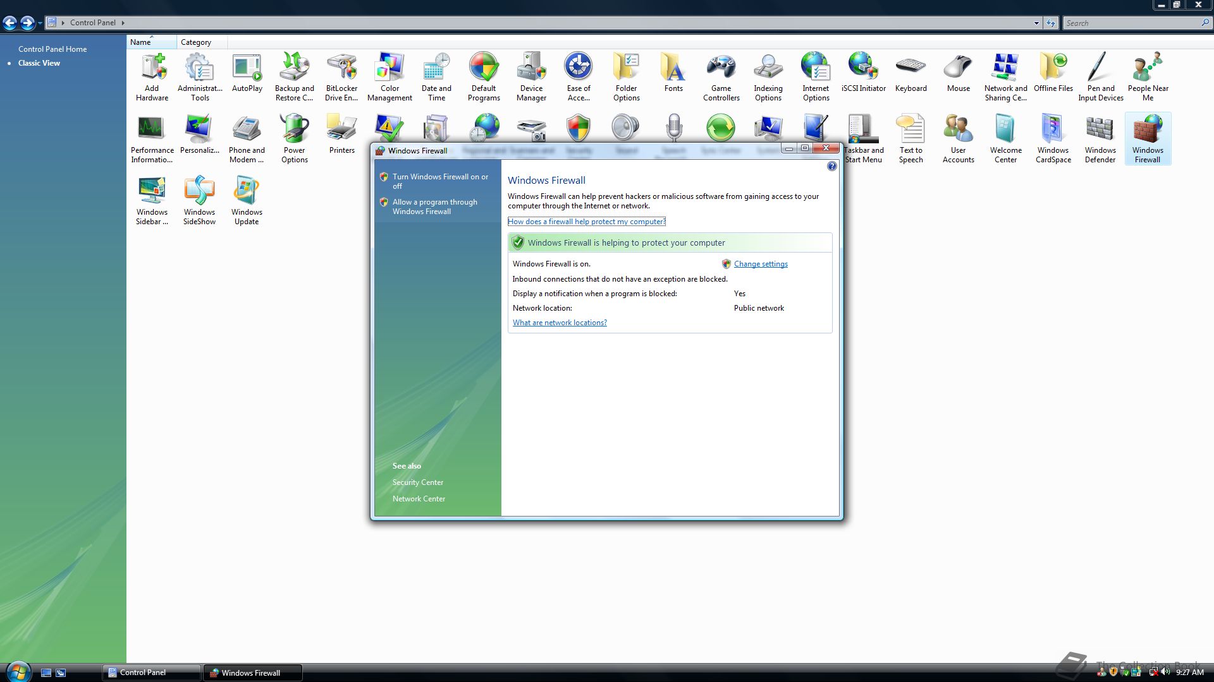
Task: Open Windows CardSpace icon
Action: point(1053,138)
